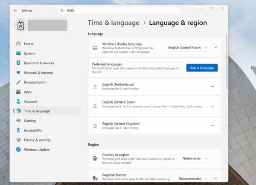Screen dimensions: 256x185
Task: Open more options for English (United States)
Action: (x=212, y=106)
